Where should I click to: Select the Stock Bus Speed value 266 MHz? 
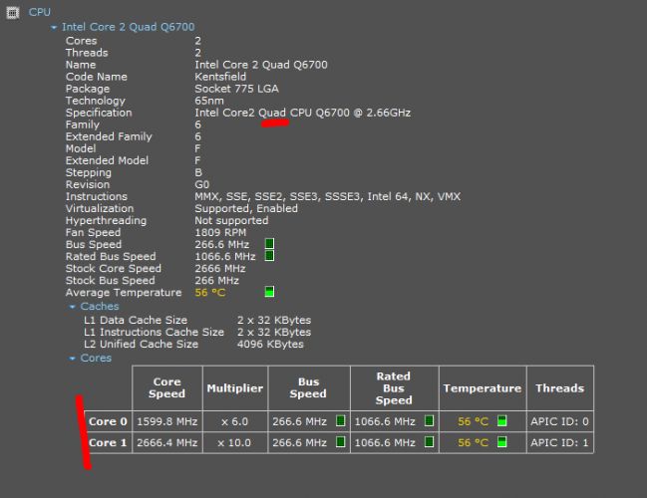(x=216, y=280)
